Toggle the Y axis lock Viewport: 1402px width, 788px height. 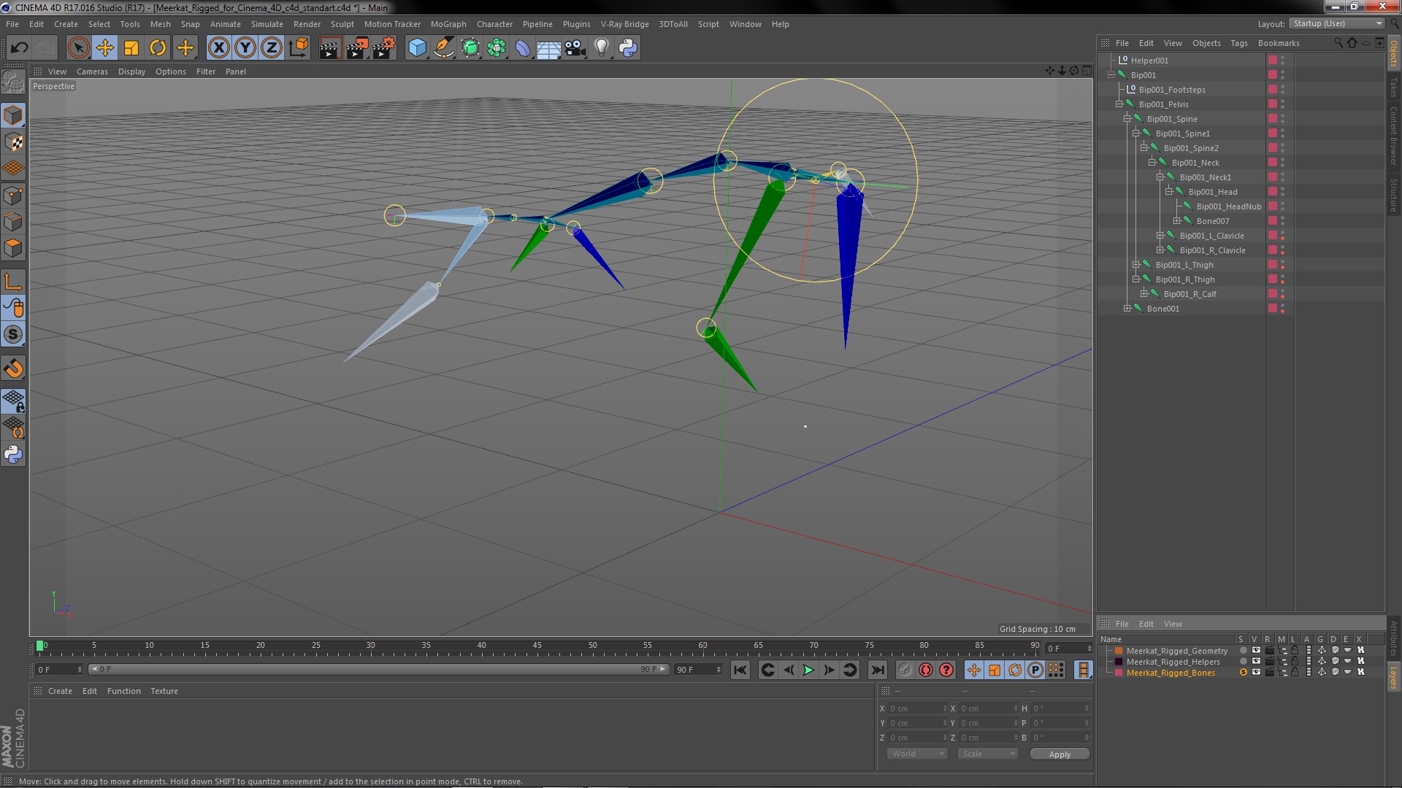pos(245,48)
